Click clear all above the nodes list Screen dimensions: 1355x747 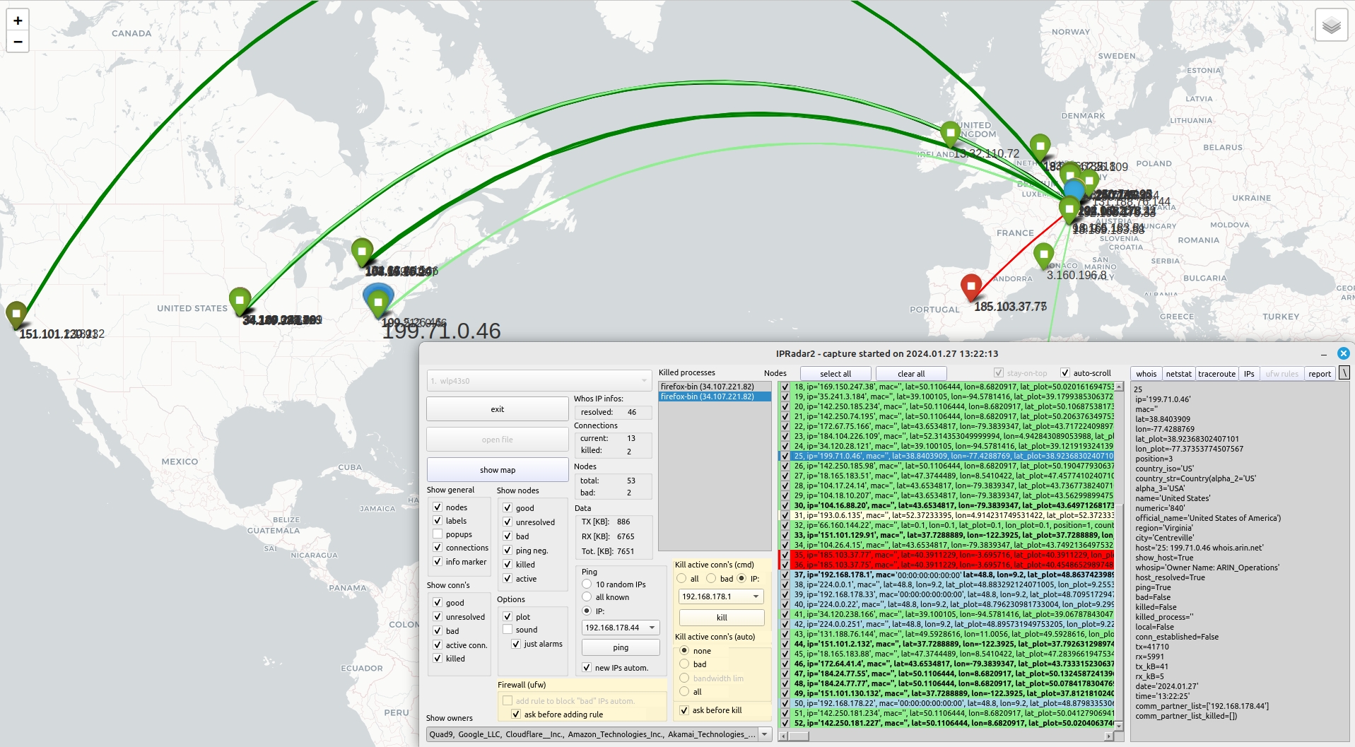(911, 373)
